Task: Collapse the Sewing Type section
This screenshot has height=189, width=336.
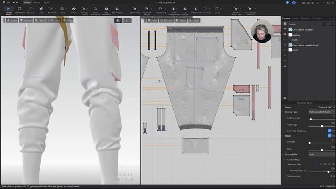Action: (283, 112)
